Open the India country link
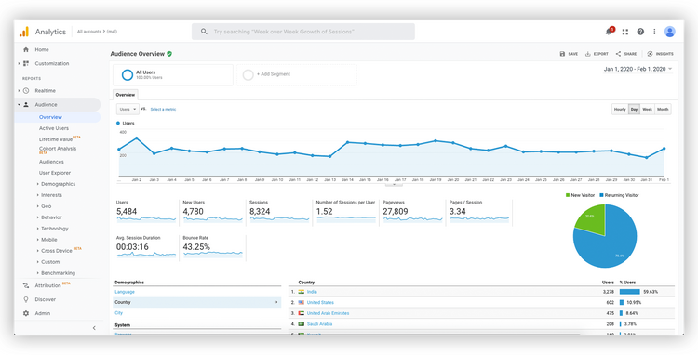The height and width of the screenshot is (355, 698). point(312,292)
